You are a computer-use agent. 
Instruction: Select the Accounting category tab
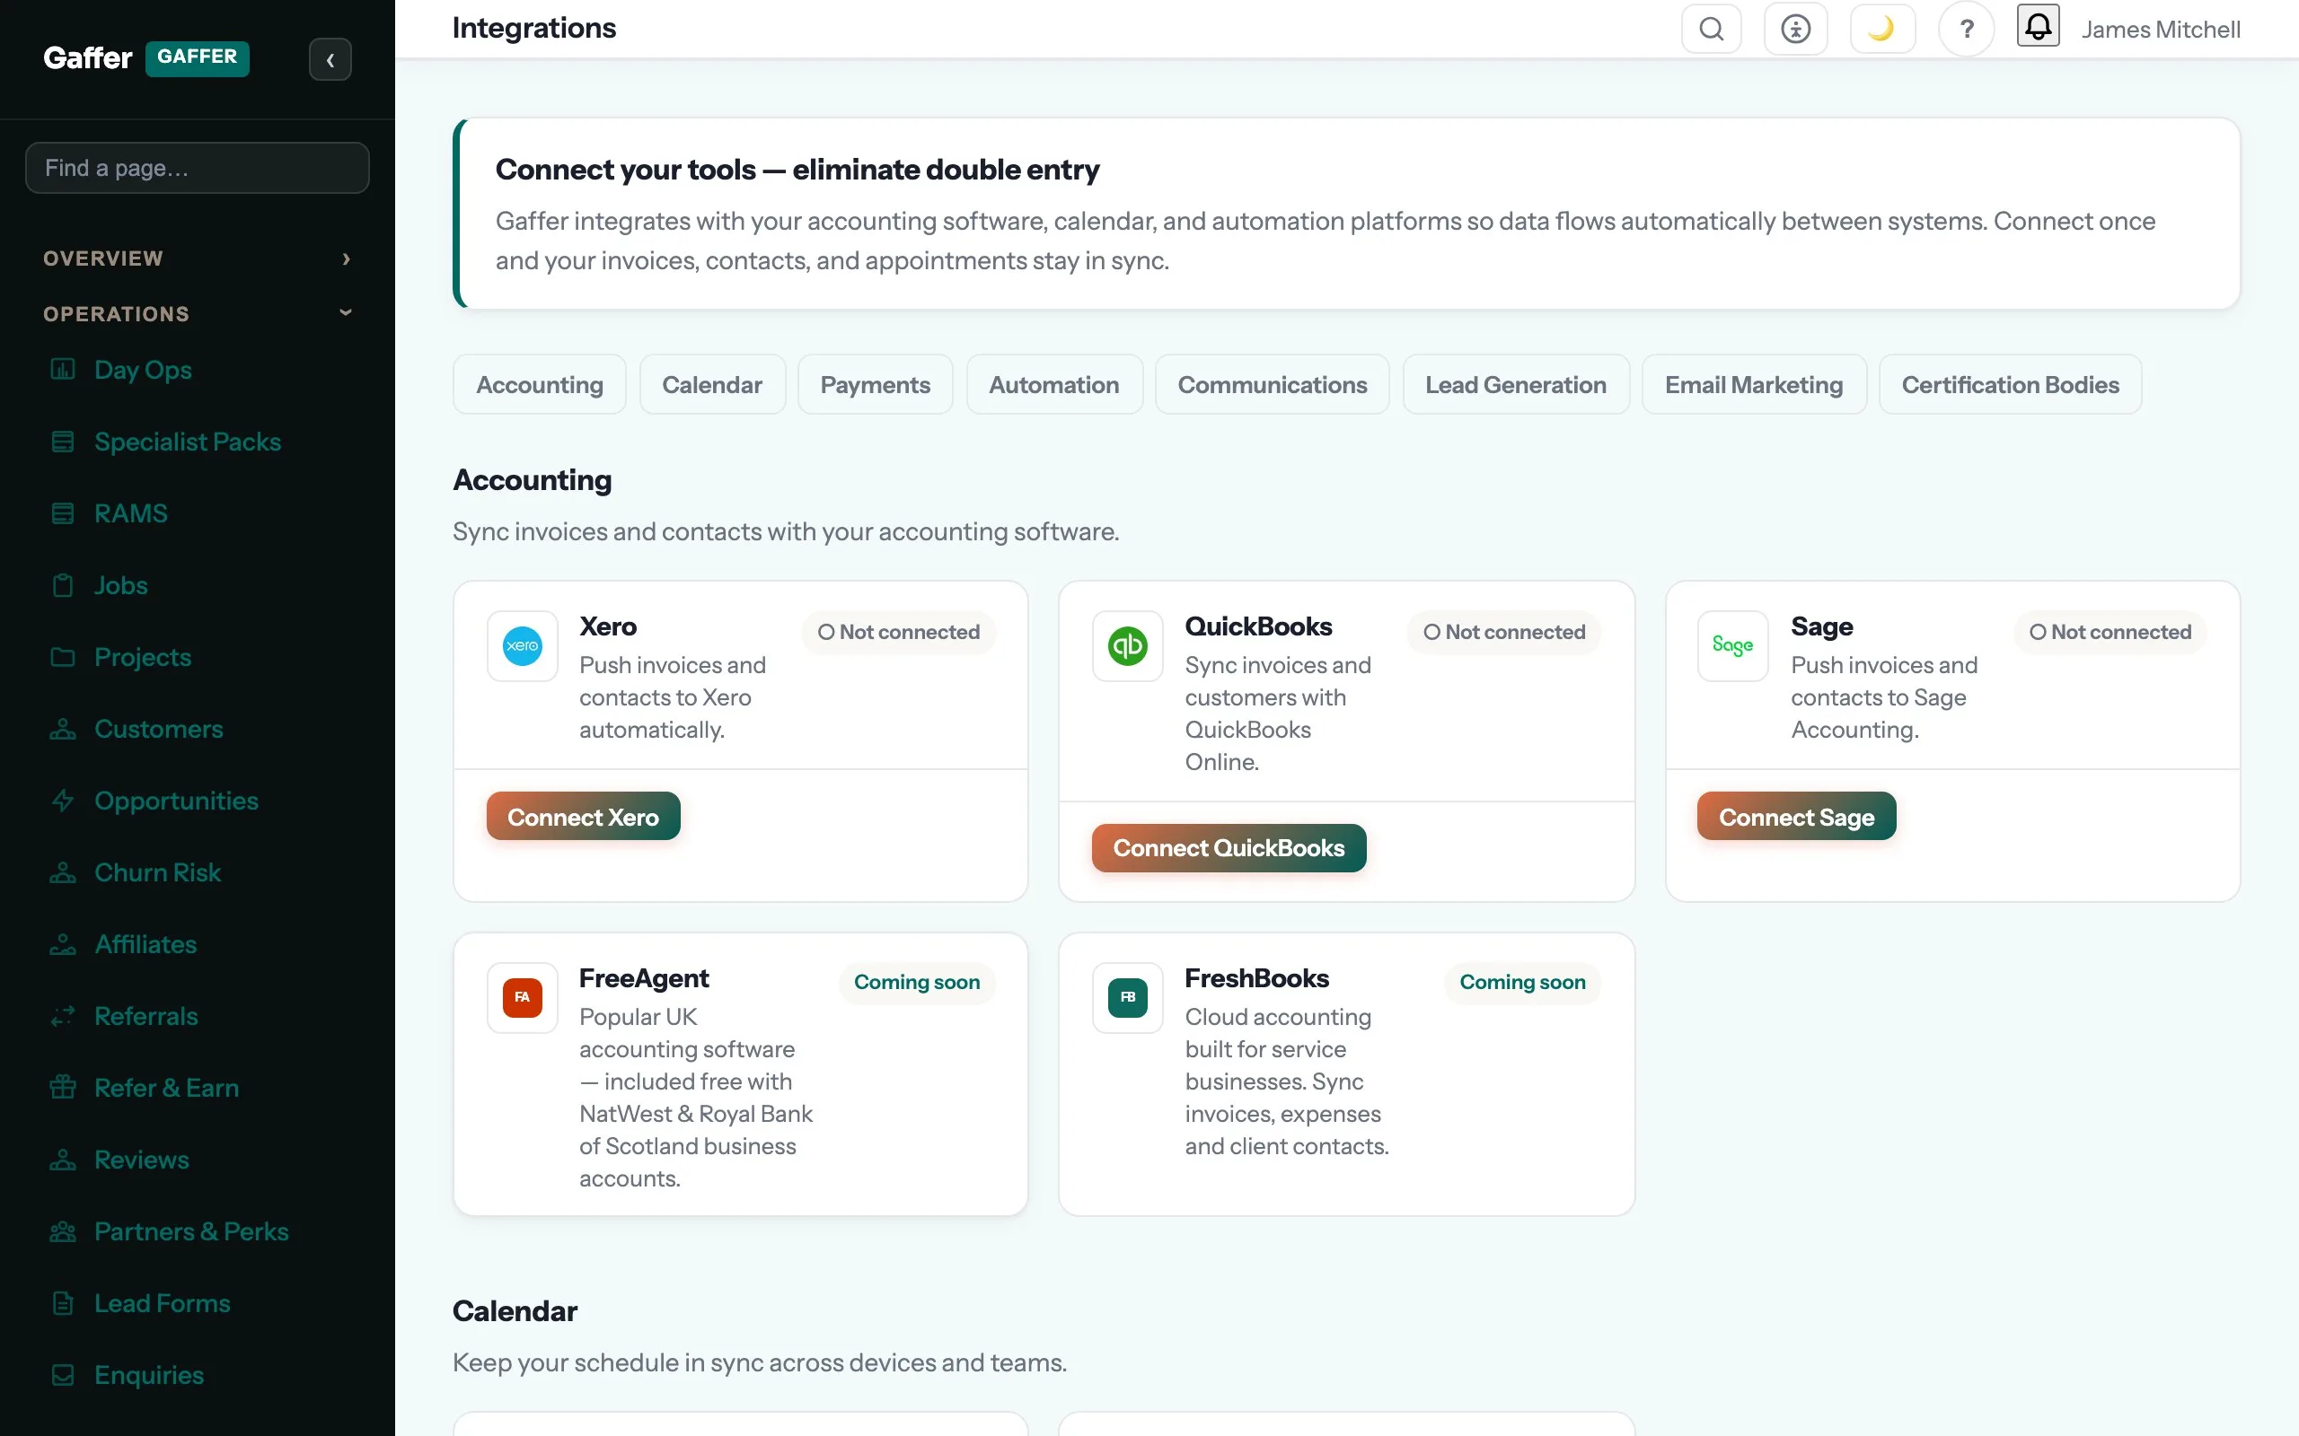(540, 385)
